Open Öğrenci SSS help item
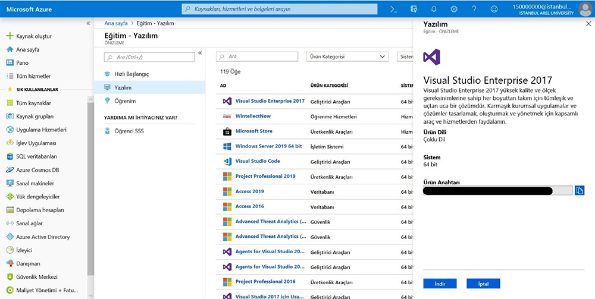Image resolution: width=595 pixels, height=299 pixels. (x=129, y=131)
